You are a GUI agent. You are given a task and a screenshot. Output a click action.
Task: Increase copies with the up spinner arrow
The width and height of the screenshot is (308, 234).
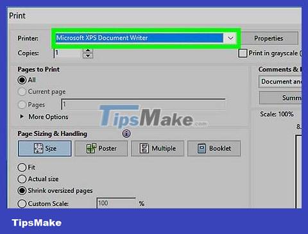(88, 51)
